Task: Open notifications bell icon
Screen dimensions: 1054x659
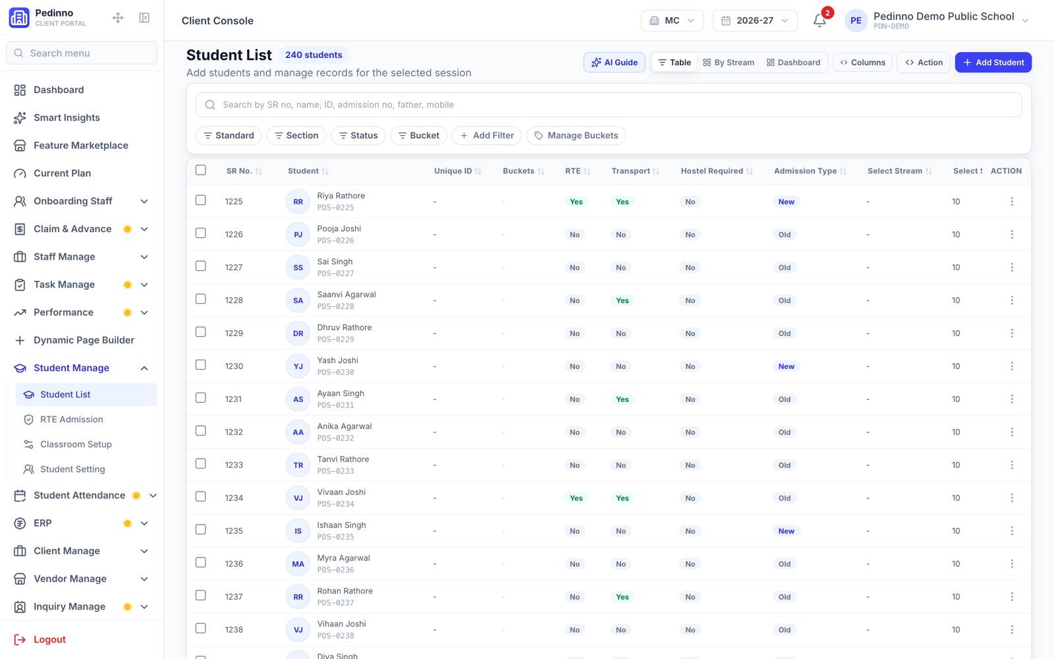Action: [x=819, y=20]
